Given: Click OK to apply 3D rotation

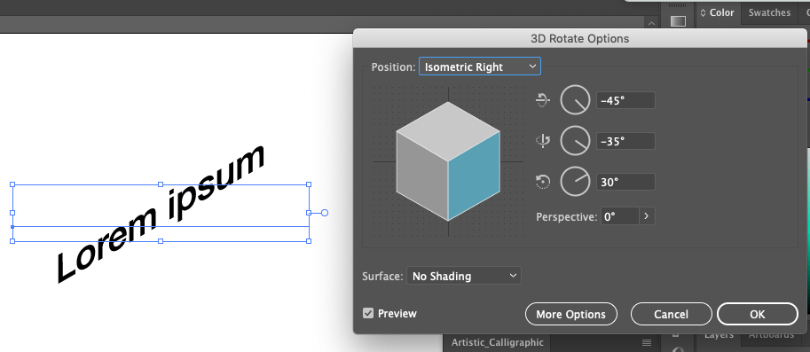Looking at the screenshot, I should (758, 314).
